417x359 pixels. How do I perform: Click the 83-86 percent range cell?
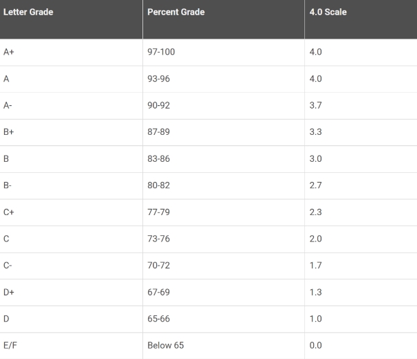click(223, 159)
